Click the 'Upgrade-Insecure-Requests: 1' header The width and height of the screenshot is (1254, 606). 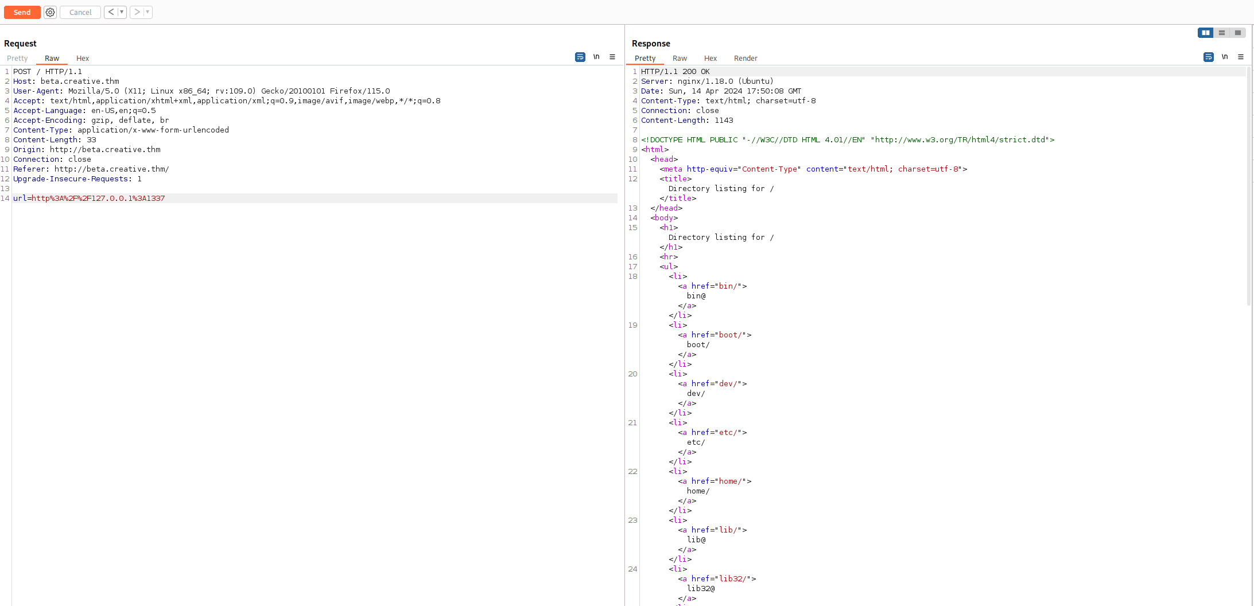coord(77,178)
